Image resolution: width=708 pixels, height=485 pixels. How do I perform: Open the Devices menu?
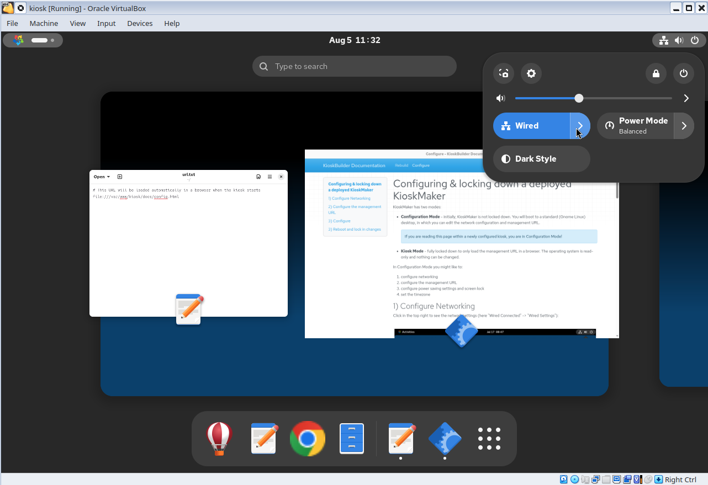[140, 23]
